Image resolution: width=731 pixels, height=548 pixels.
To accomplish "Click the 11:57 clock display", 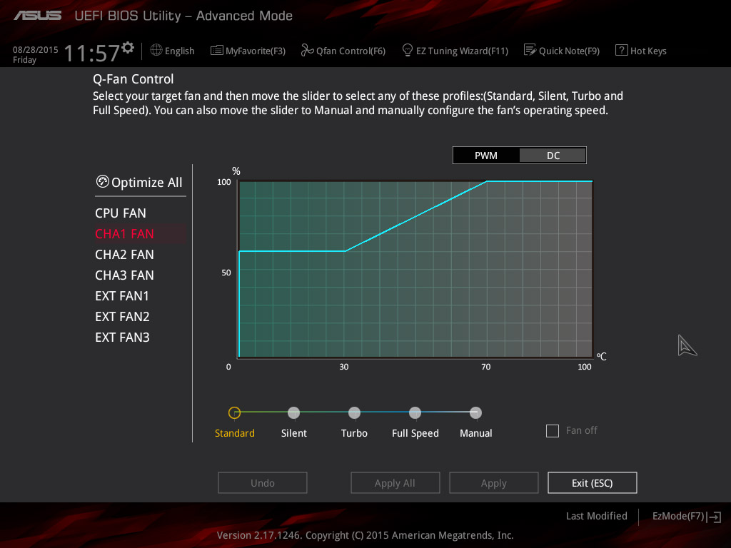I will [x=92, y=53].
